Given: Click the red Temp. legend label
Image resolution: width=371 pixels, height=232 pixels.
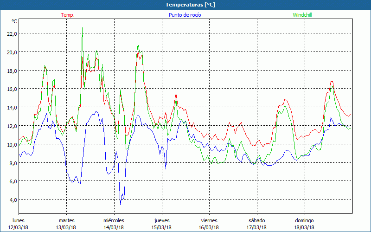Looking at the screenshot, I should click(68, 15).
